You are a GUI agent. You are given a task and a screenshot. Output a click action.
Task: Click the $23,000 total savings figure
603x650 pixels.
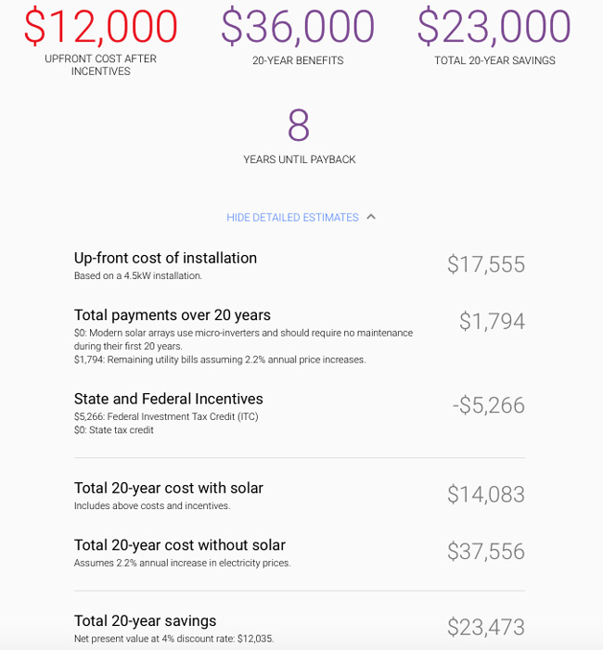click(x=494, y=27)
